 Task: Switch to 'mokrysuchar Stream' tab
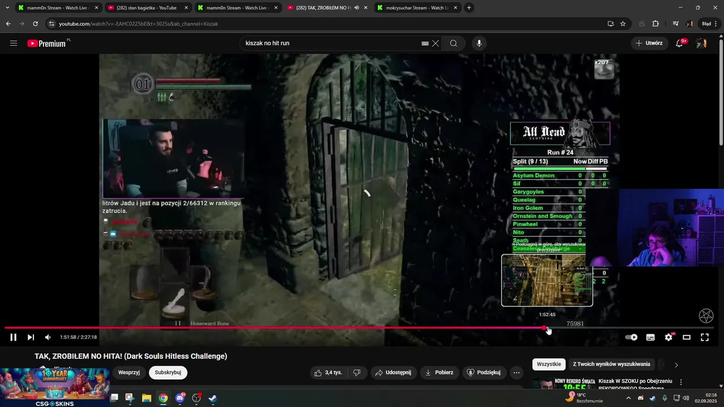click(417, 8)
